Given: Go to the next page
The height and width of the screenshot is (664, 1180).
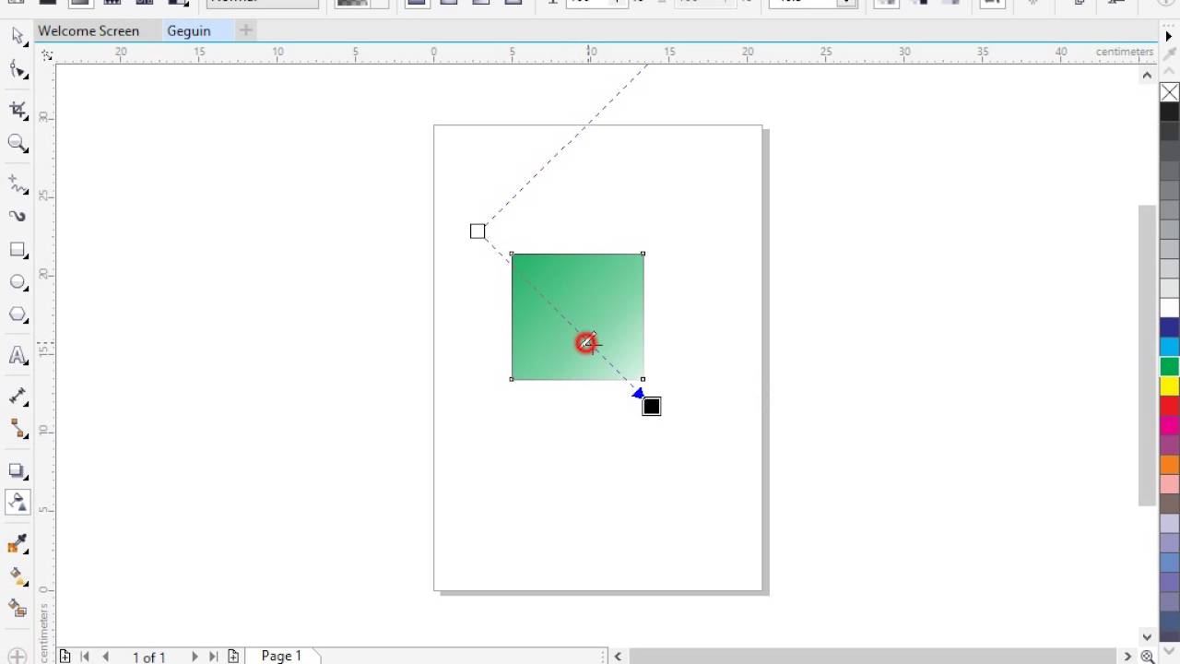Looking at the screenshot, I should (x=194, y=657).
